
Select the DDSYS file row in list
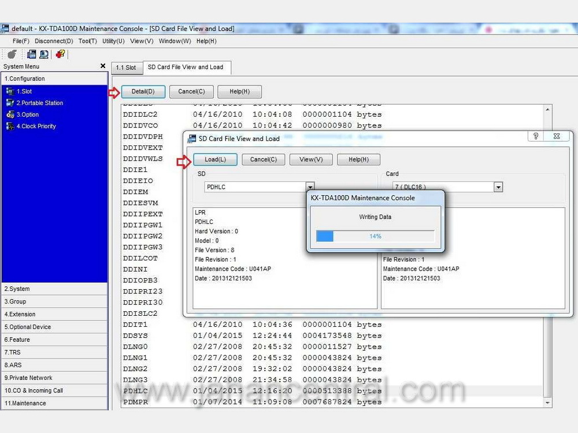tap(252, 335)
